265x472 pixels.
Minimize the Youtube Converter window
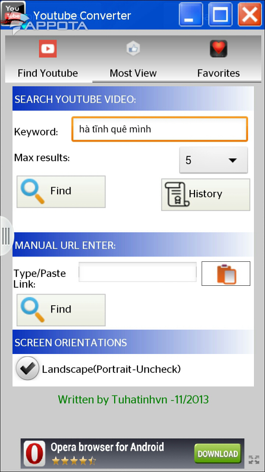191,14
